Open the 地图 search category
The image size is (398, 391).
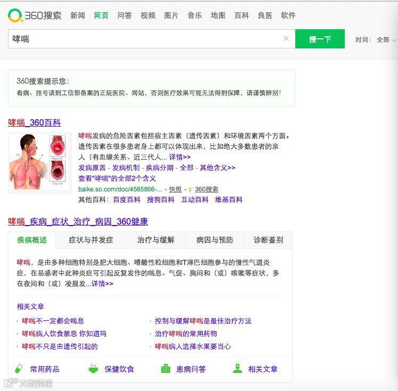tap(218, 15)
